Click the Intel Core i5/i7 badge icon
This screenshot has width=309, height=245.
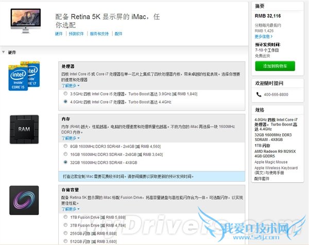(x=24, y=76)
